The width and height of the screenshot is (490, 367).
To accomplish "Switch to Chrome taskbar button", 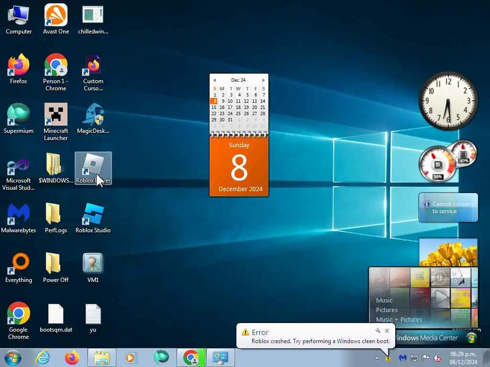I will (x=191, y=357).
